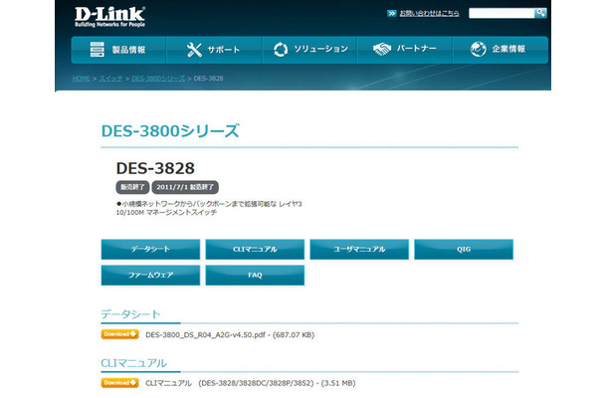This screenshot has height=398, width=607.
Task: Click the データシート section heading
Action: pos(130,314)
